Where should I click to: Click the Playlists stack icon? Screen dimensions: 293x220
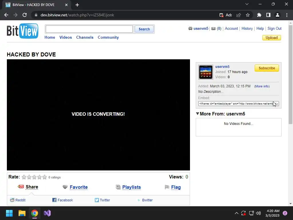click(118, 187)
